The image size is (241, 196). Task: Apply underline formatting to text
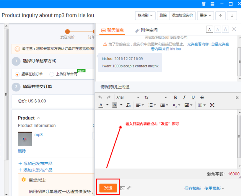[193, 97]
